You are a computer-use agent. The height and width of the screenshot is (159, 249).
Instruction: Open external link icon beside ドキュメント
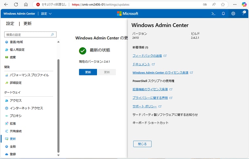(x=153, y=64)
